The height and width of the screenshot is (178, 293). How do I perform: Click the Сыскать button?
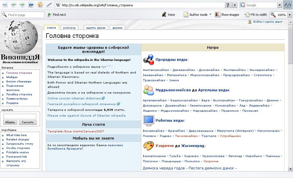tap(28, 122)
